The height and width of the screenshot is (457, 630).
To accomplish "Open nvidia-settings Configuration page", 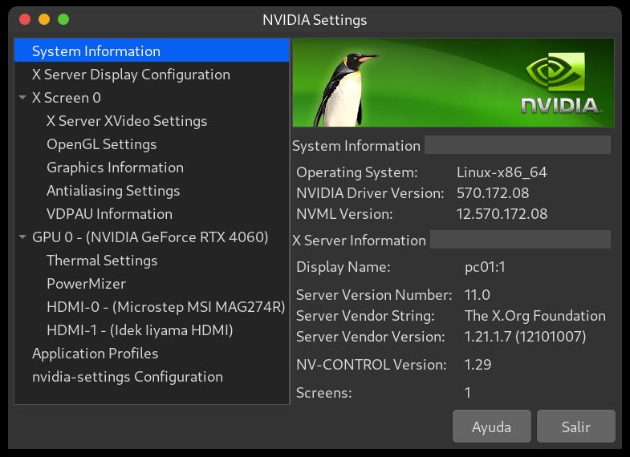I will pyautogui.click(x=128, y=377).
